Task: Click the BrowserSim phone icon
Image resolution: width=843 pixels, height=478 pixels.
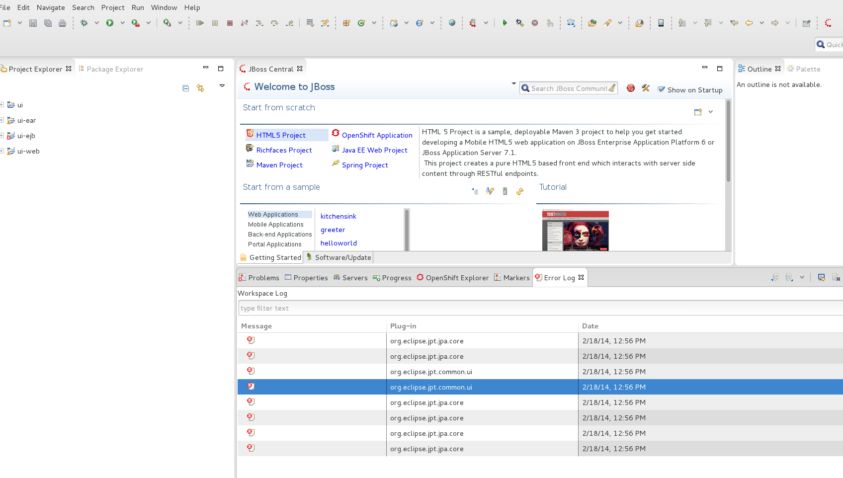Action: click(x=661, y=23)
